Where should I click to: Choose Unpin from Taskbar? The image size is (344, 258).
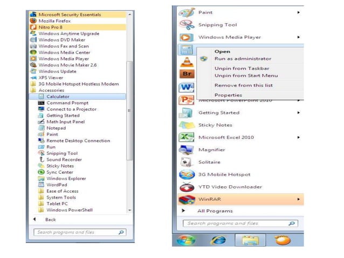click(x=242, y=69)
